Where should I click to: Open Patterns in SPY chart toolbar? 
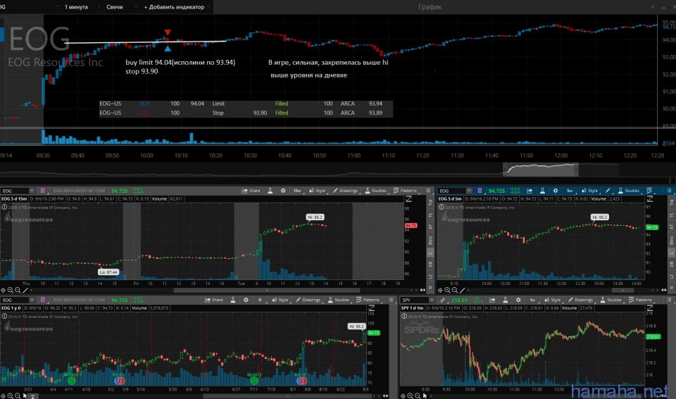click(x=640, y=300)
